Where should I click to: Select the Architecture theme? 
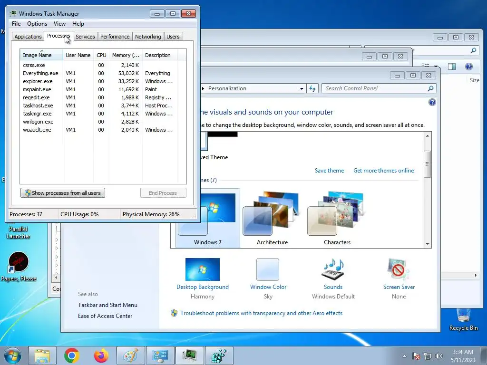coord(272,218)
